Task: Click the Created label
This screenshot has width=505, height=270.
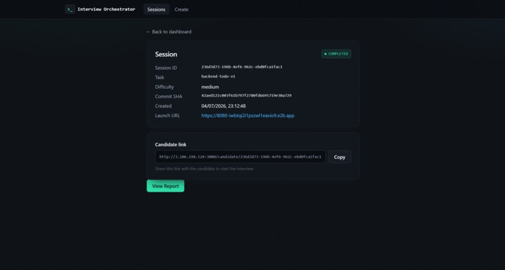Action: 164,106
